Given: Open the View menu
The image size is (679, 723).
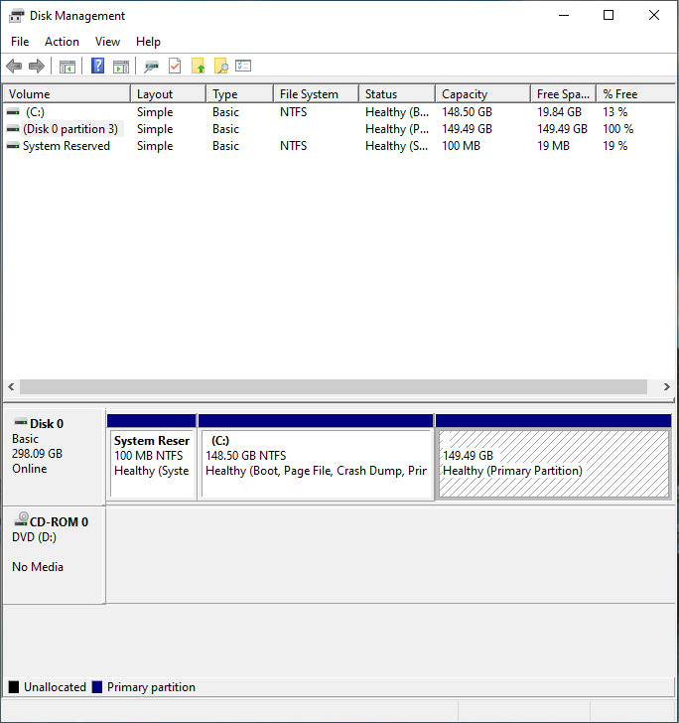Looking at the screenshot, I should [107, 42].
